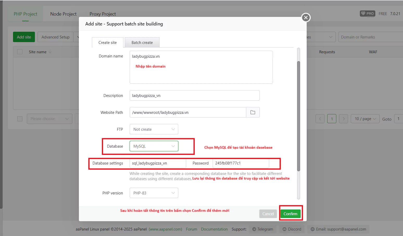Click the Description input field
Screen dimensions: 403x236
pyautogui.click(x=195, y=95)
